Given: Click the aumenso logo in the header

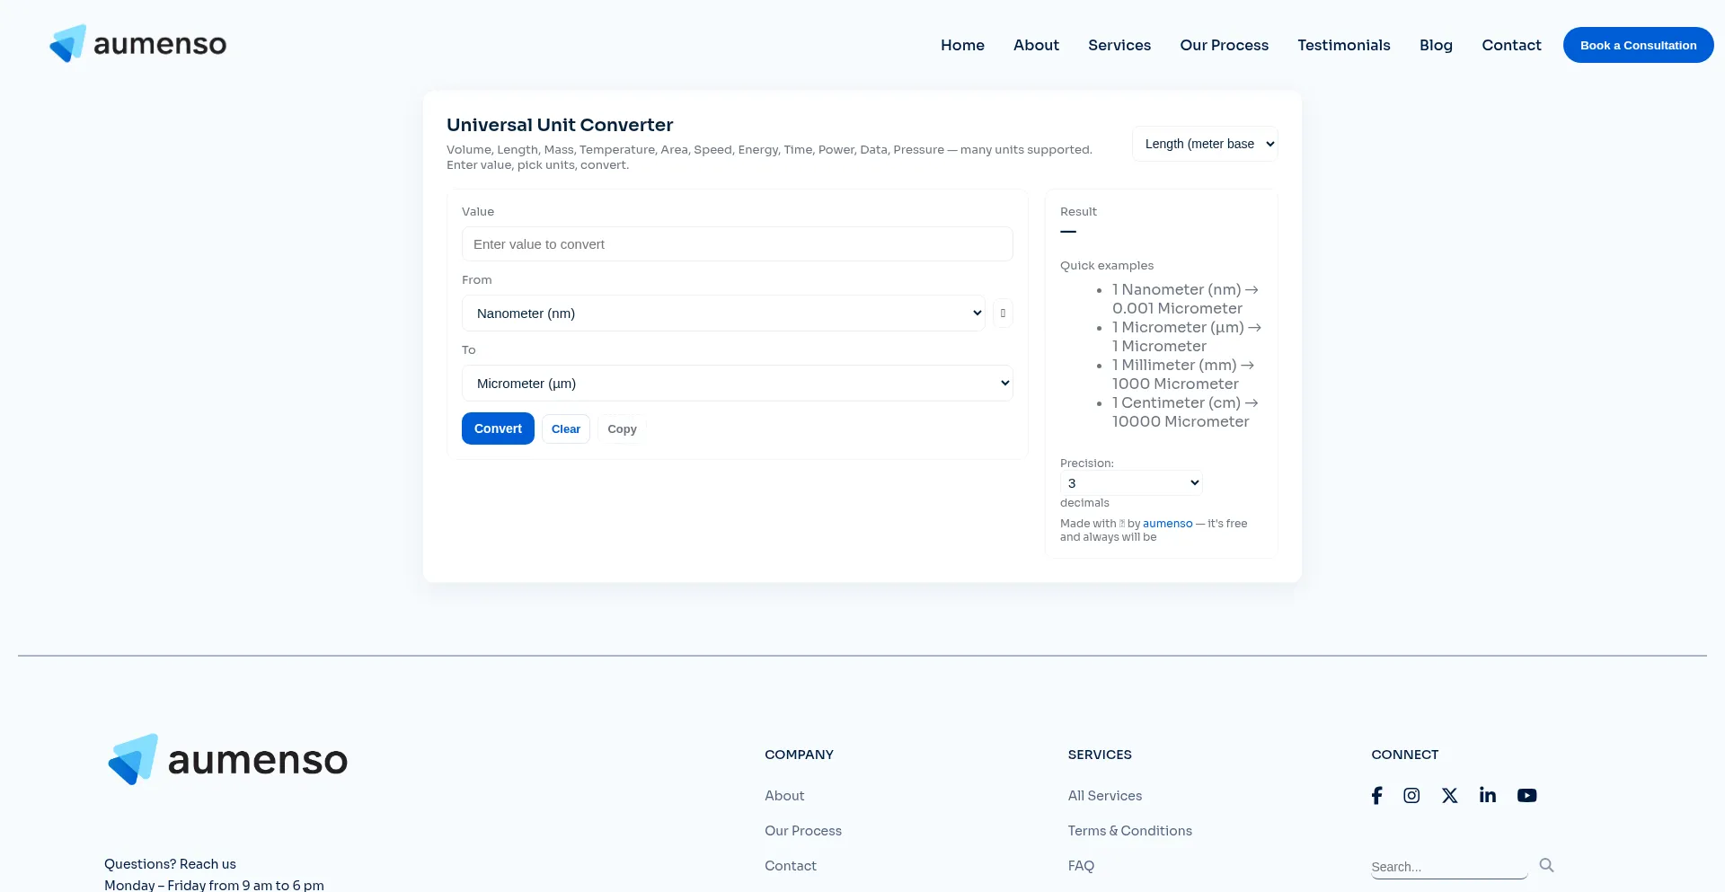Looking at the screenshot, I should pyautogui.click(x=137, y=42).
